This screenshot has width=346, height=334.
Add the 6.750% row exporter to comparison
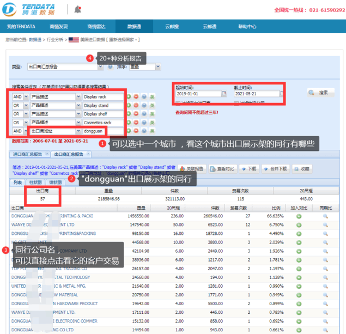[299, 225]
